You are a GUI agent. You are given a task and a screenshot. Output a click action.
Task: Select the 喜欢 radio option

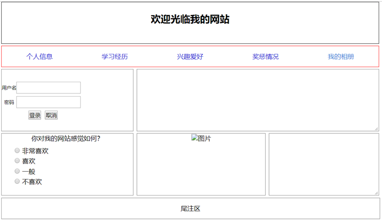point(17,161)
